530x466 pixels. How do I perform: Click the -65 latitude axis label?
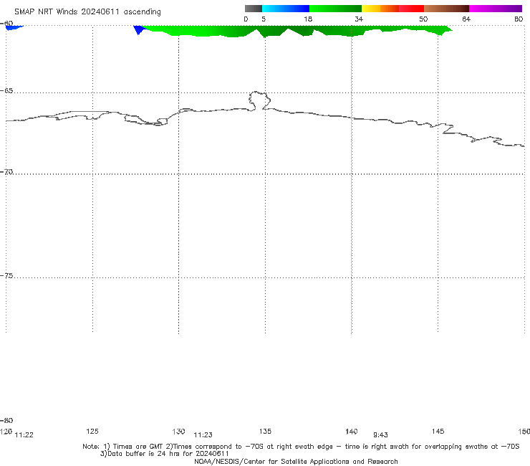click(x=6, y=91)
